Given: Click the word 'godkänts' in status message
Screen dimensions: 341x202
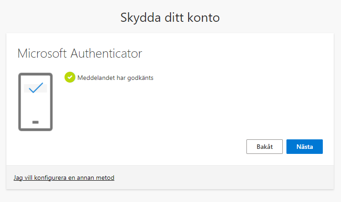Looking at the screenshot, I should point(139,78).
